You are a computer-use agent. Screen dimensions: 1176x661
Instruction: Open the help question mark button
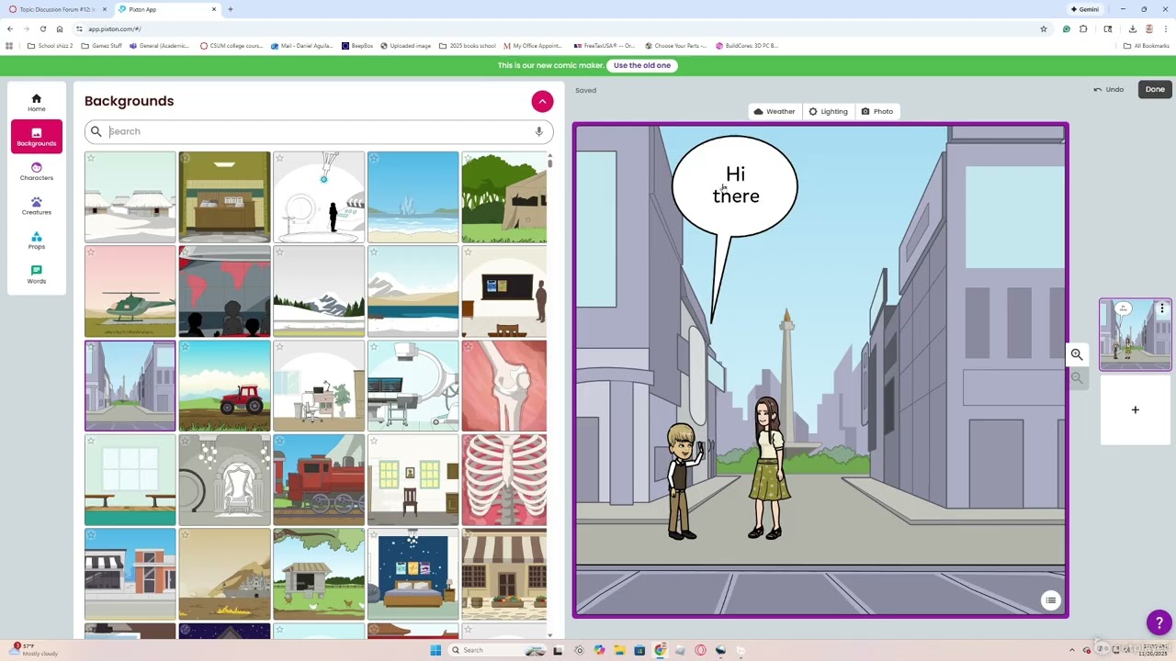point(1159,622)
